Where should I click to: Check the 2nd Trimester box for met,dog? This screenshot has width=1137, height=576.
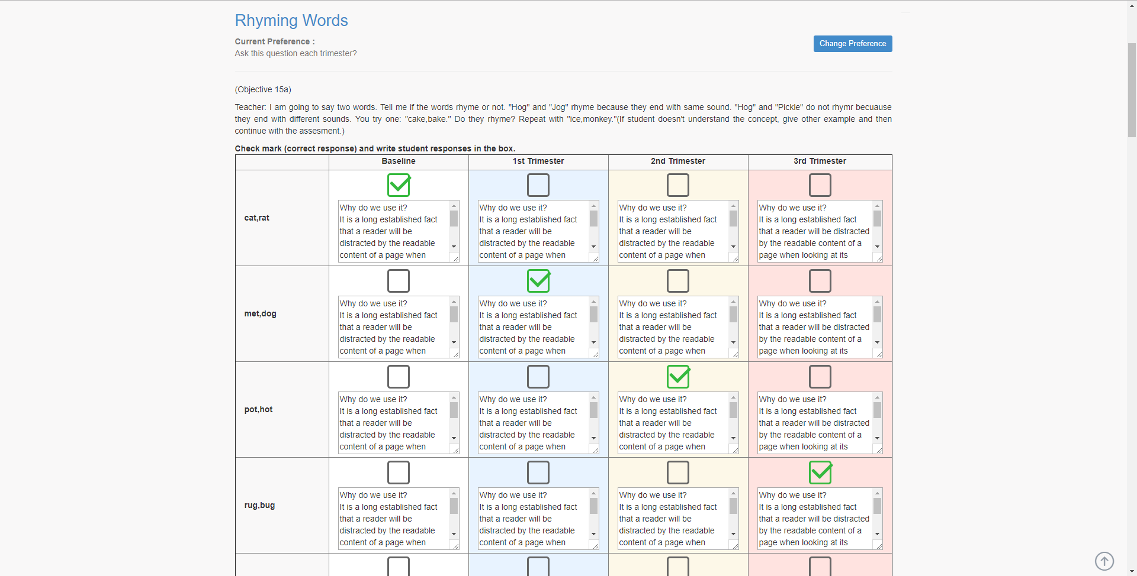point(677,281)
